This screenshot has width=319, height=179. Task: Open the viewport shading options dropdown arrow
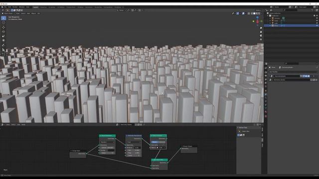[x=262, y=13]
